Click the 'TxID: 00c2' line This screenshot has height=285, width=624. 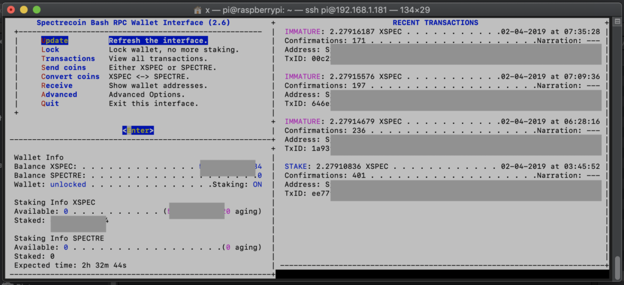coord(307,59)
